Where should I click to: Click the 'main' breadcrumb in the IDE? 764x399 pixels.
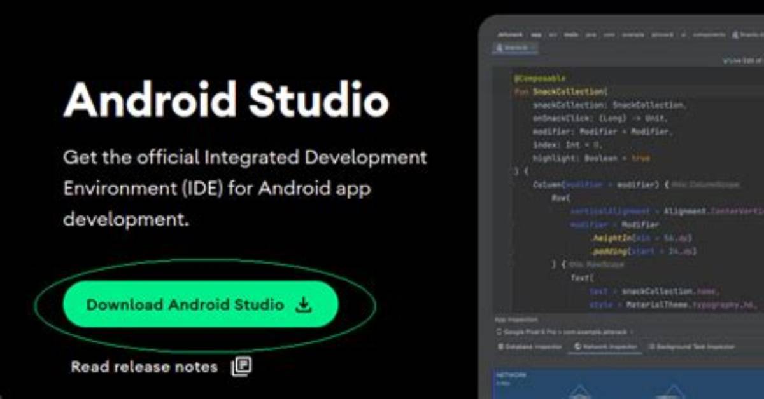[570, 35]
